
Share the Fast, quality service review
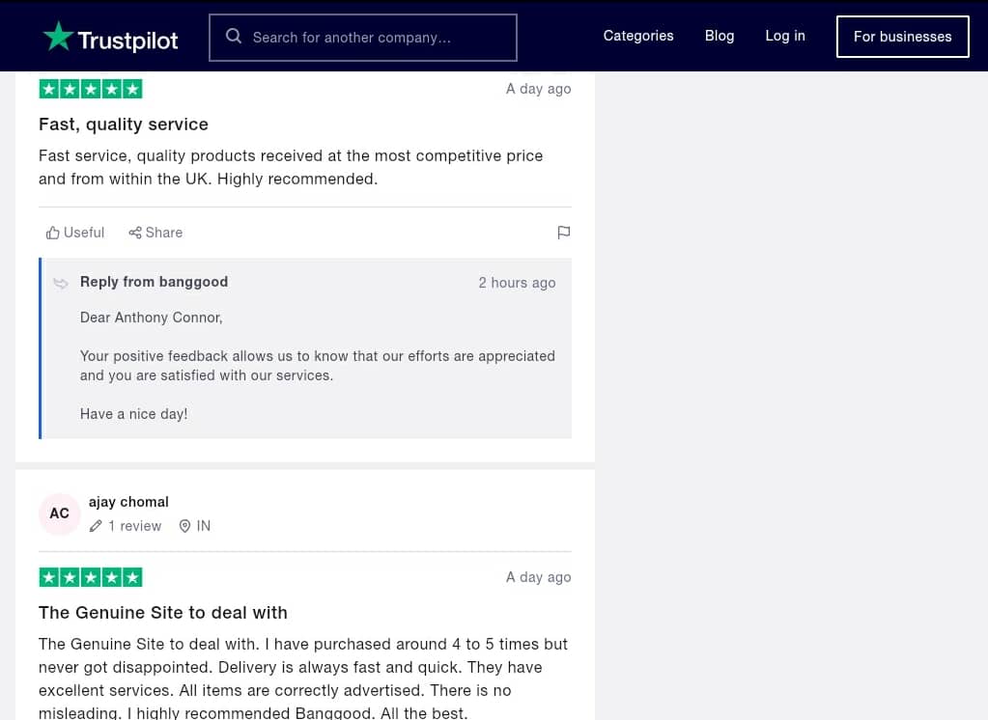[x=155, y=233]
